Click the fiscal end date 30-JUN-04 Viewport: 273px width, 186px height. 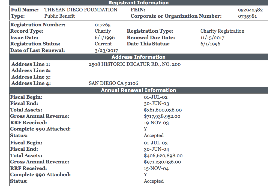point(156,149)
